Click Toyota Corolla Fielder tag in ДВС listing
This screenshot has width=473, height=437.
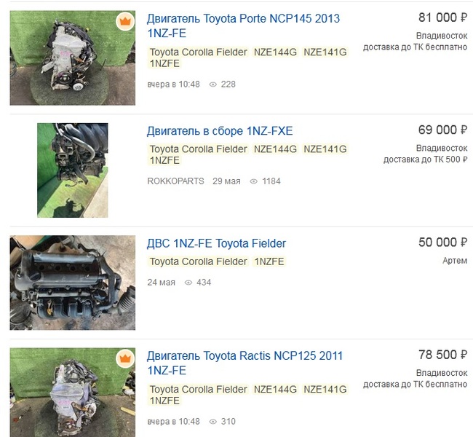pyautogui.click(x=198, y=261)
